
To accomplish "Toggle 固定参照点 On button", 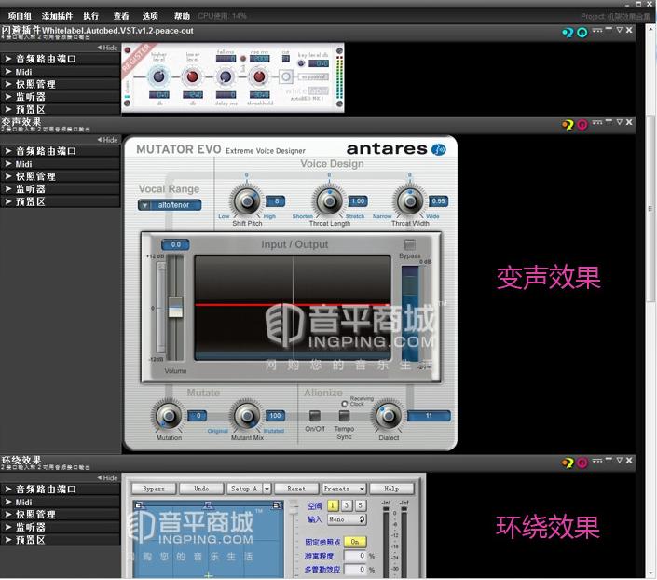I will [x=355, y=542].
